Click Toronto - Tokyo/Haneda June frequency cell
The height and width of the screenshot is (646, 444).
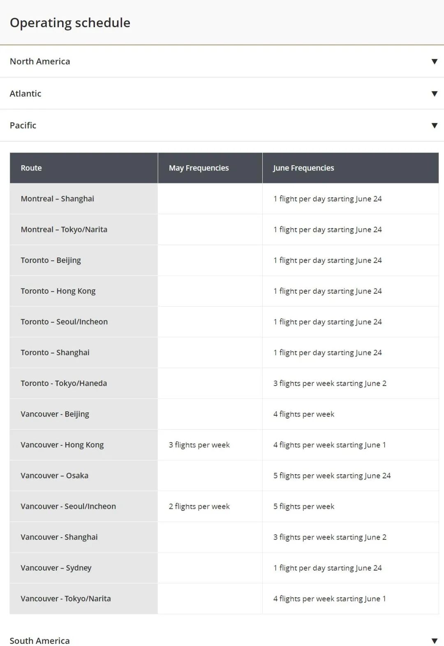click(330, 384)
